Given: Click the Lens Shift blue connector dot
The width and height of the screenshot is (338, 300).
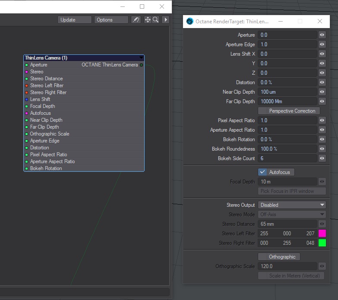Looking at the screenshot, I should point(26,99).
